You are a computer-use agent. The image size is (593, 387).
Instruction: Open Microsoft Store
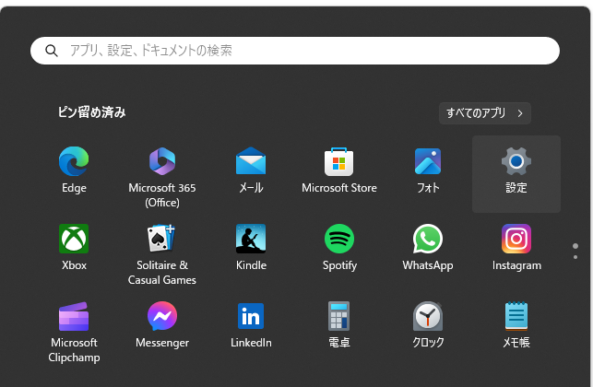[339, 170]
